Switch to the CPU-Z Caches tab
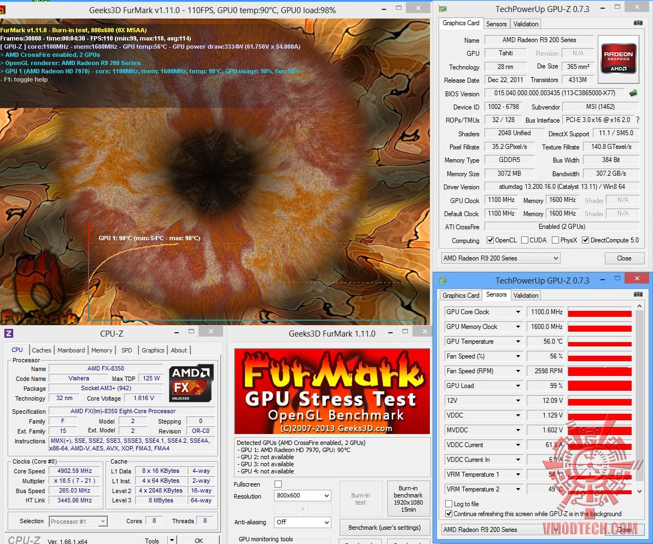Image resolution: width=653 pixels, height=544 pixels. tap(41, 350)
